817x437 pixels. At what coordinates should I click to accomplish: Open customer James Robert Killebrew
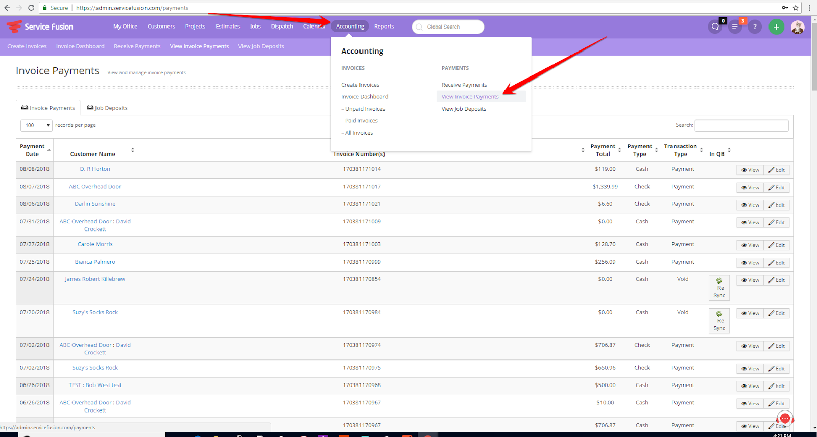point(95,279)
